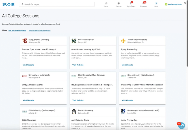Screen dimensions: 188x130
Task: Click Selinsgrove, PA location text
Action: 34,42
